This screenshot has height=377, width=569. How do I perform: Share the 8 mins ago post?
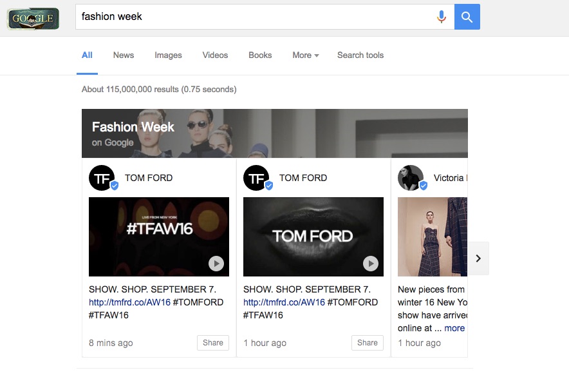click(x=213, y=343)
